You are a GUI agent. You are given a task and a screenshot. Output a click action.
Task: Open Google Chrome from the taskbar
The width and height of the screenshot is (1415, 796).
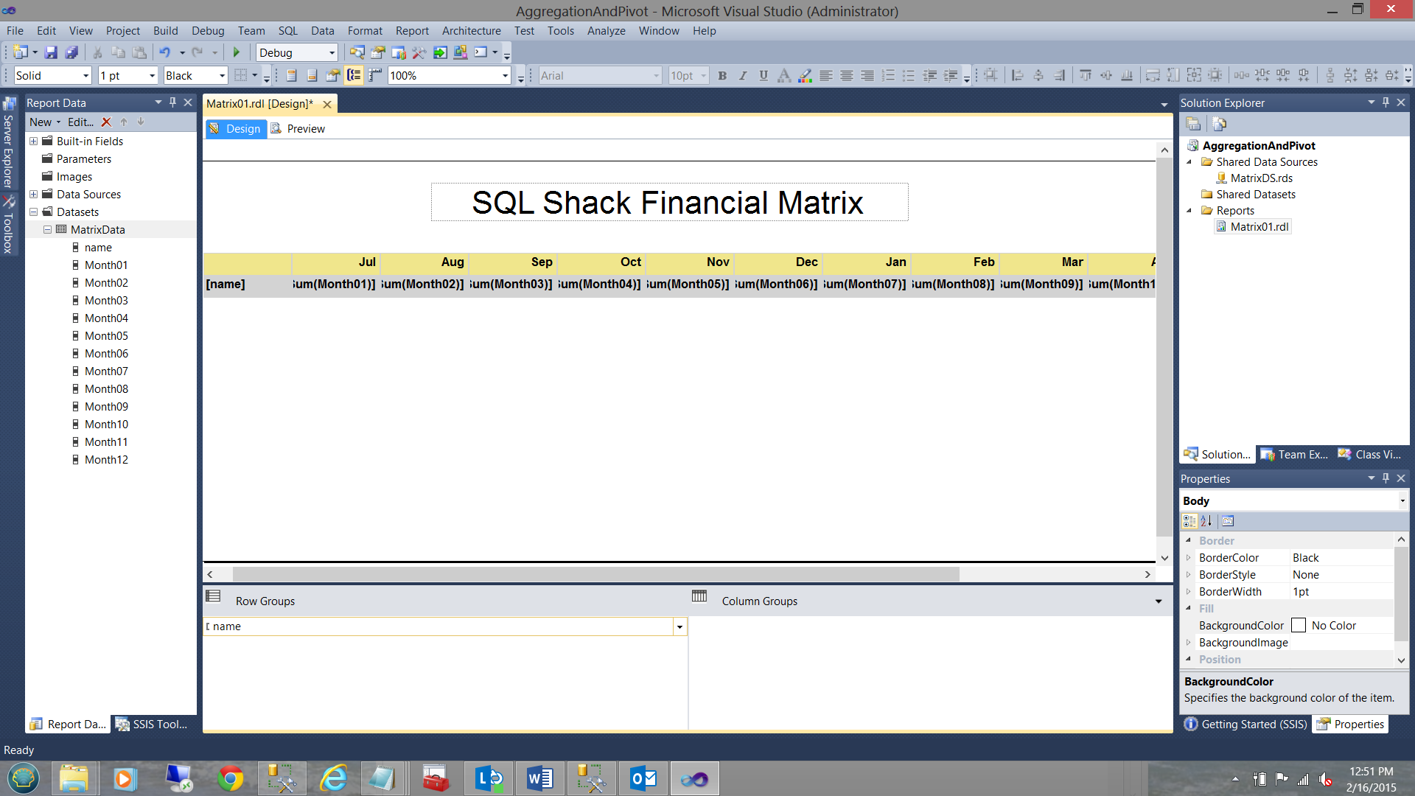231,778
